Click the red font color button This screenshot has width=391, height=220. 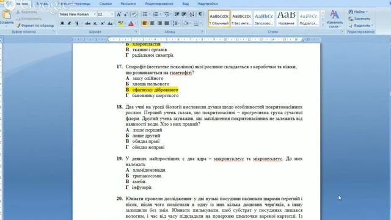pos(131,23)
